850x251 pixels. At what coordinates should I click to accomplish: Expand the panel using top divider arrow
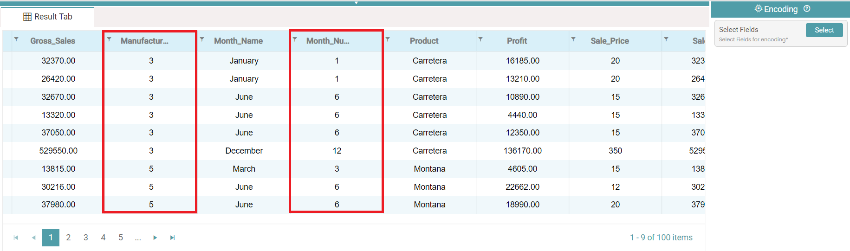[x=356, y=3]
